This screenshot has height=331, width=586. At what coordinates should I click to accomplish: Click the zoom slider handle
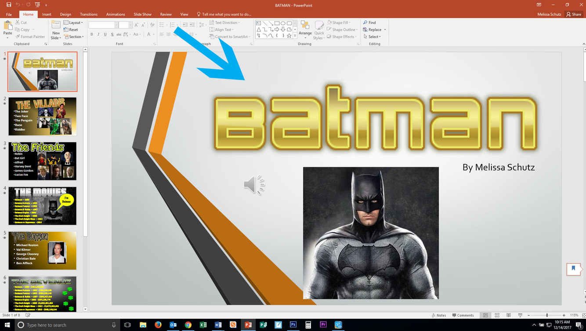tap(547, 315)
